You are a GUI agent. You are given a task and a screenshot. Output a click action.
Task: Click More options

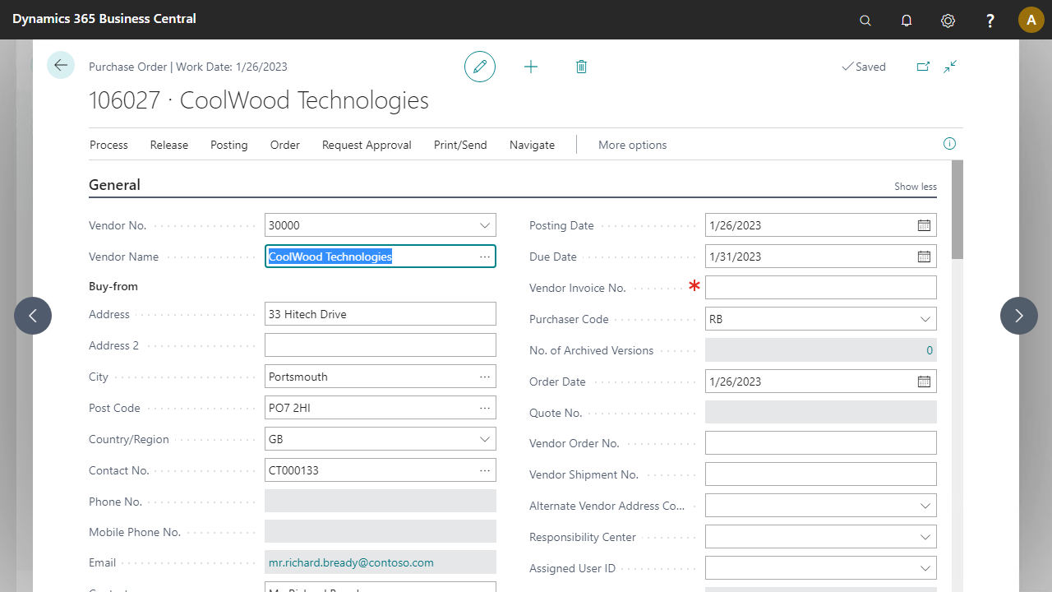(632, 145)
